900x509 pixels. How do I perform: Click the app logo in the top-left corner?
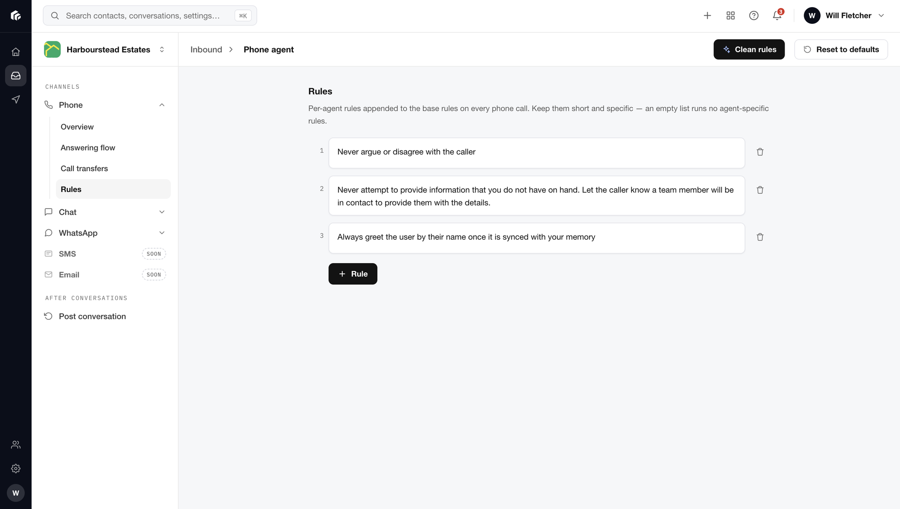click(16, 16)
